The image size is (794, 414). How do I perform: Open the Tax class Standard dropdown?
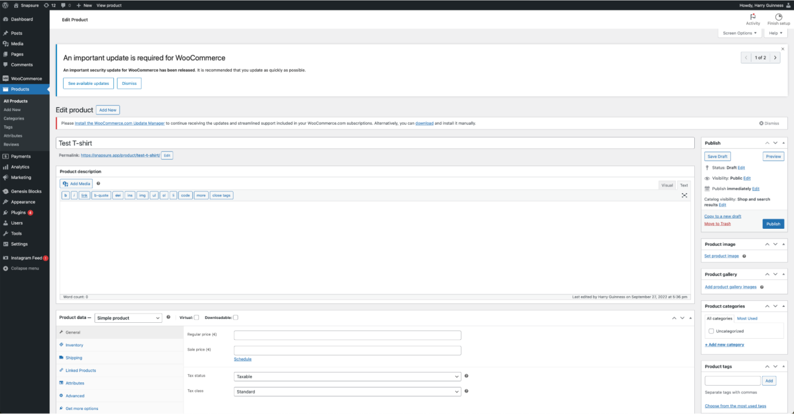[x=347, y=392]
